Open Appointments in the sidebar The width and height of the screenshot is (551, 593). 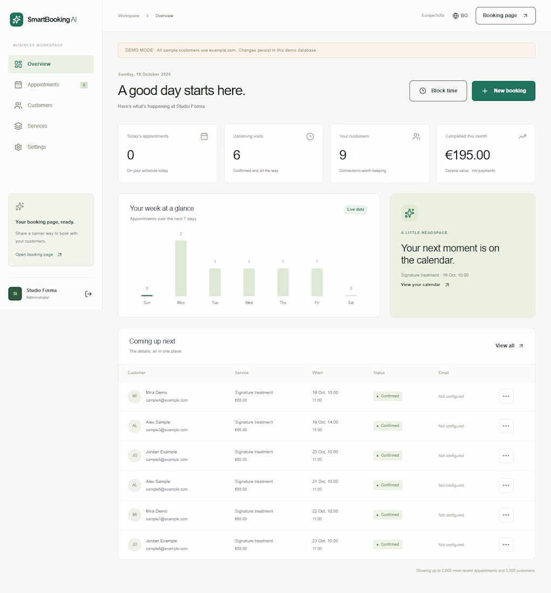point(51,85)
